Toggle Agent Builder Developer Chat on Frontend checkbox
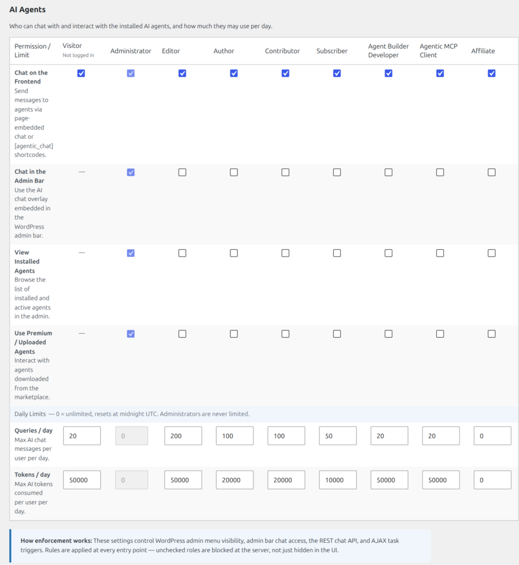 coord(388,73)
